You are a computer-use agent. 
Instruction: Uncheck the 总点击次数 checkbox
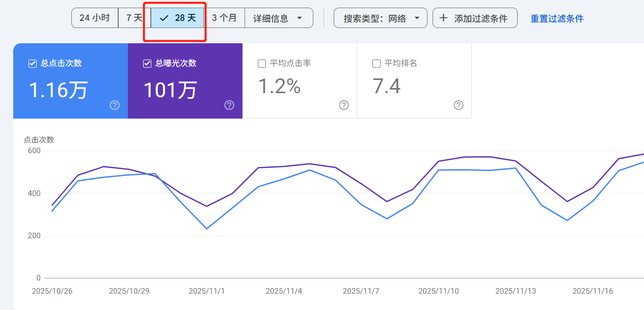(x=32, y=63)
